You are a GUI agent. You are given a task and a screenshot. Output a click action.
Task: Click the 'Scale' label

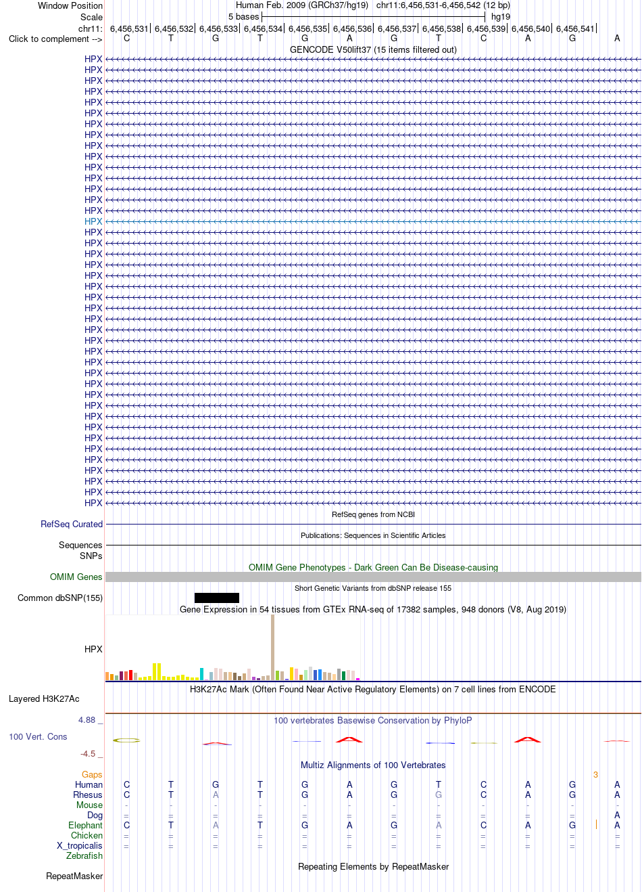(91, 17)
